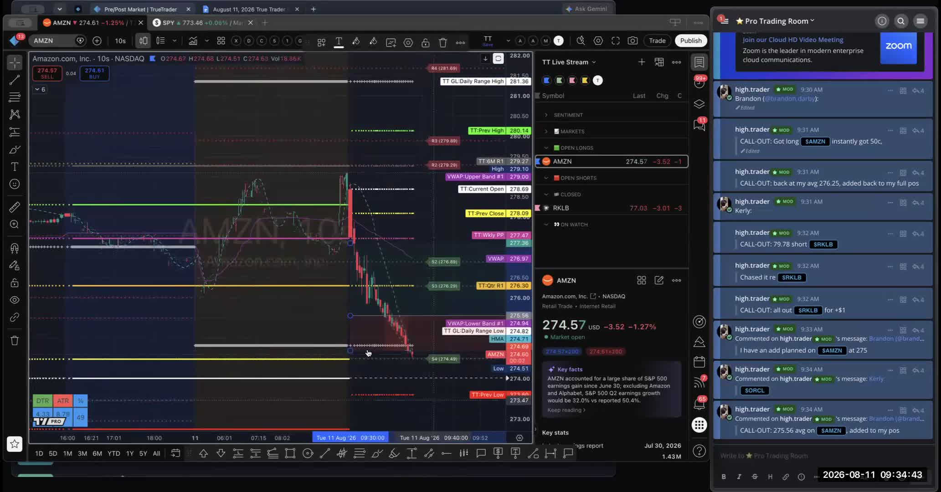Open the go-to-date calendar icon

(x=175, y=453)
